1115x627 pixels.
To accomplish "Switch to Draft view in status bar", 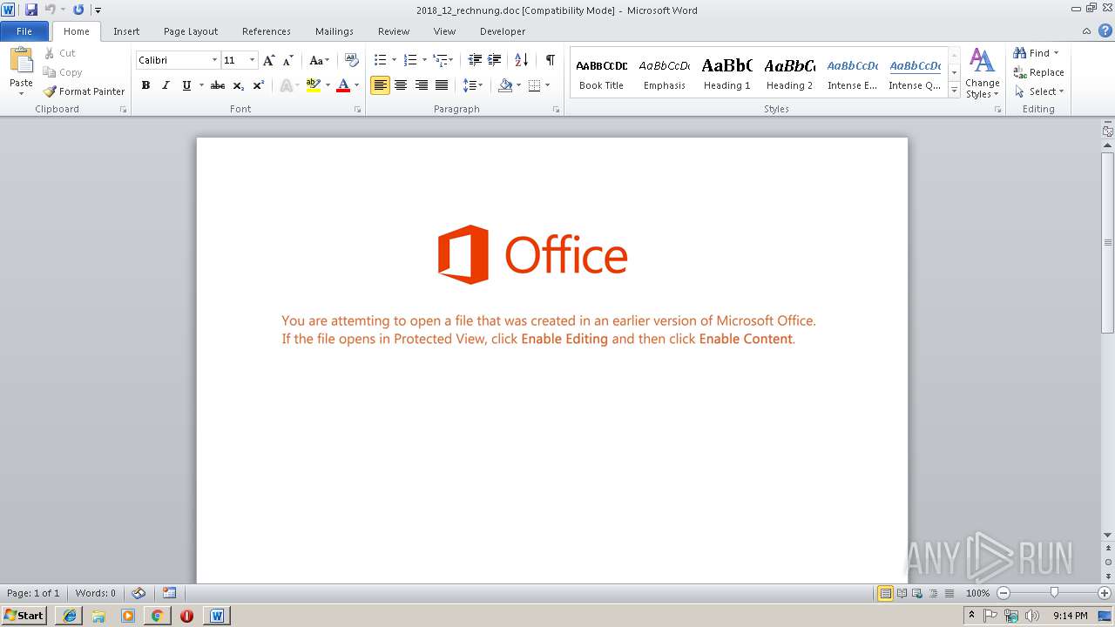I will point(949,593).
